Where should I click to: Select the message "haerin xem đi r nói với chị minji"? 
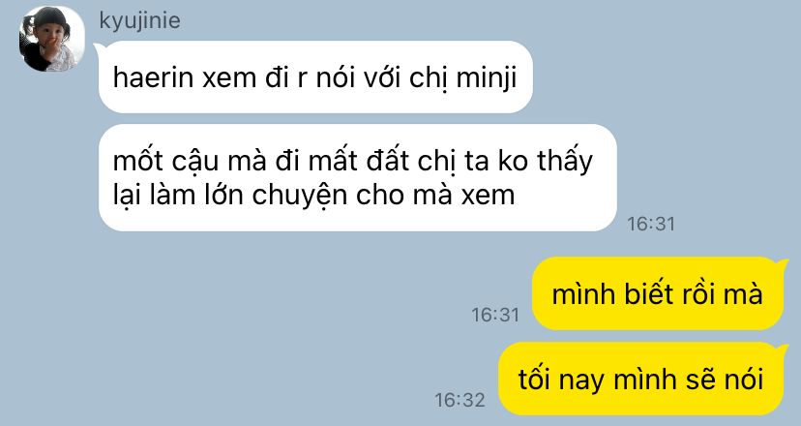[x=315, y=77]
